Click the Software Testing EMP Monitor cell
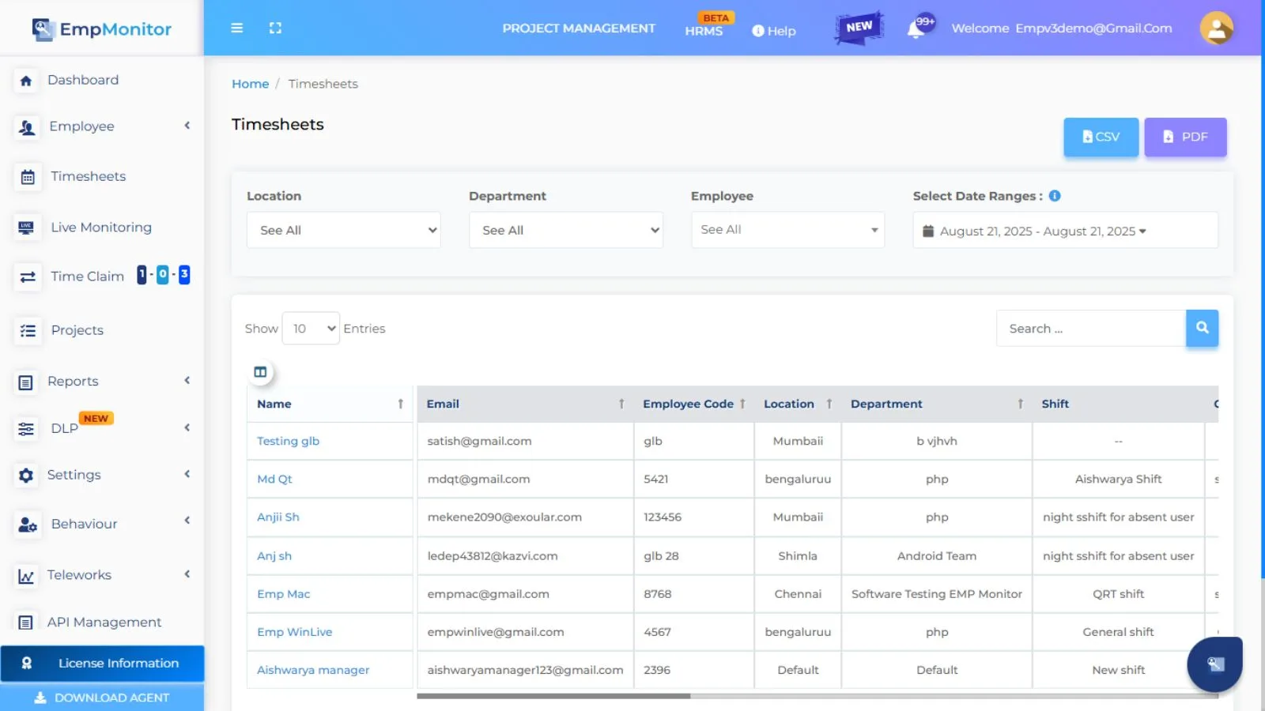Image resolution: width=1265 pixels, height=711 pixels. point(937,594)
